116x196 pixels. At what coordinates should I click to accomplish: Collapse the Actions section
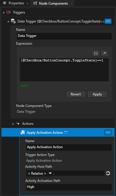tap(13, 124)
